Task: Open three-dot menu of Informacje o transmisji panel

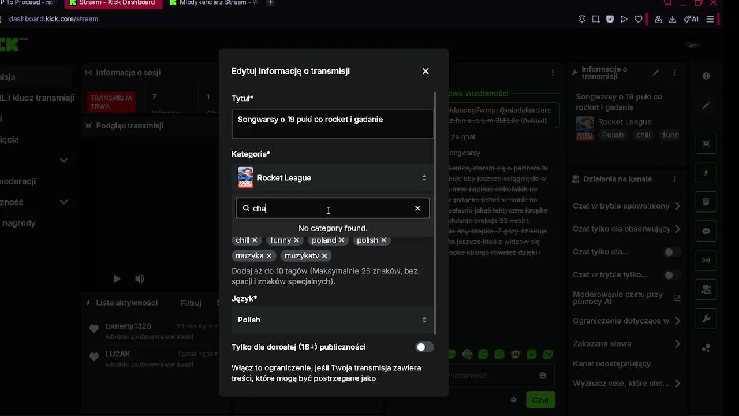Action: pos(674,73)
